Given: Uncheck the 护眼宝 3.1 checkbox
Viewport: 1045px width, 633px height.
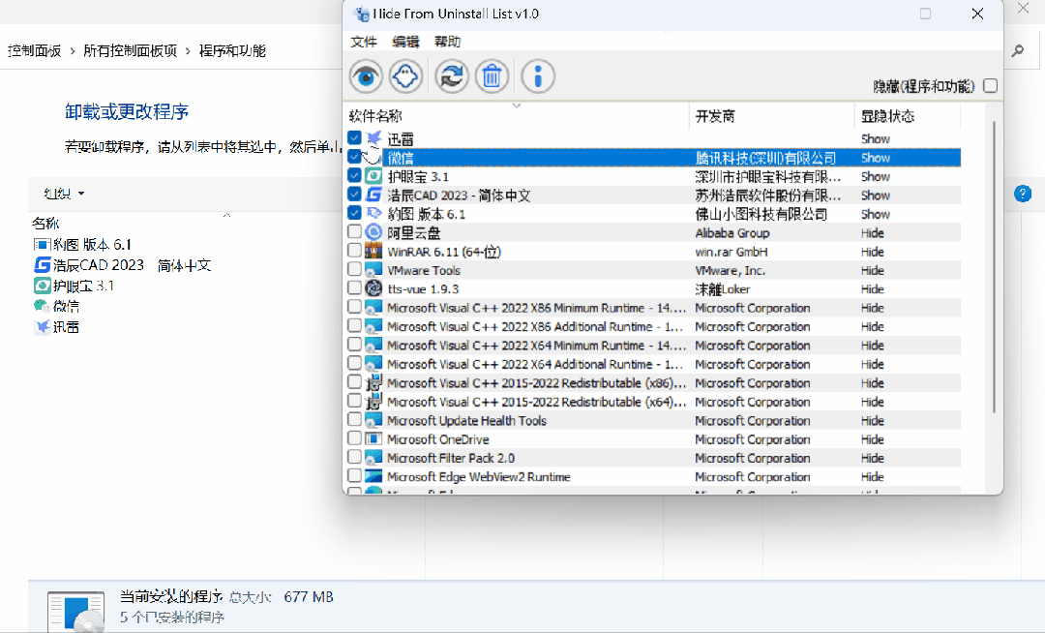Looking at the screenshot, I should (354, 176).
